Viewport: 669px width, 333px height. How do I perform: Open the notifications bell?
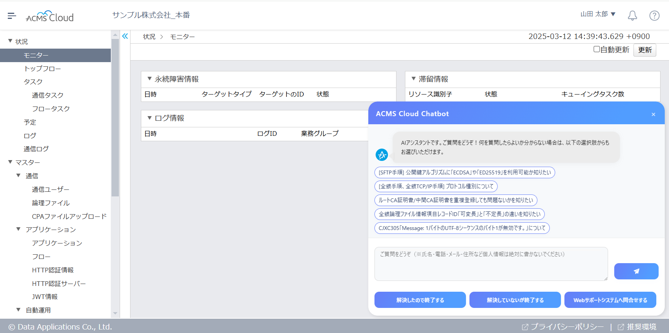[x=632, y=15]
